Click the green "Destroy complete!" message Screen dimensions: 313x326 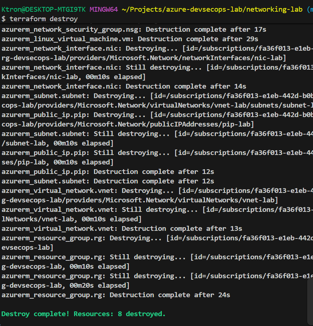tap(83, 314)
